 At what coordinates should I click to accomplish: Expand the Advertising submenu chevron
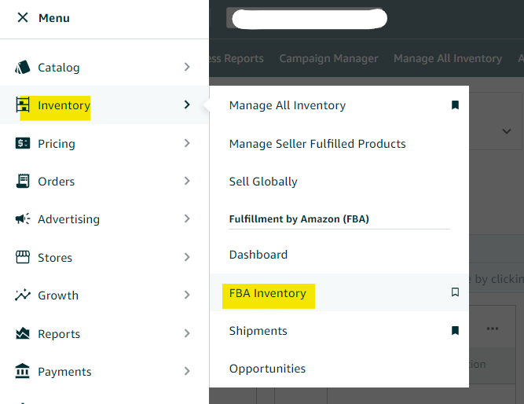point(187,219)
